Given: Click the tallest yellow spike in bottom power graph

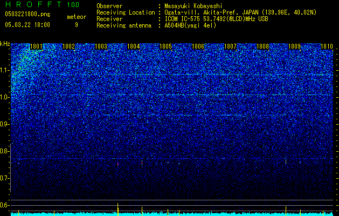Looking at the screenshot, I should pyautogui.click(x=118, y=210).
